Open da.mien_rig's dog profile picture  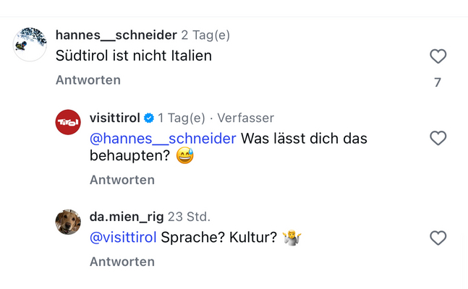68,222
